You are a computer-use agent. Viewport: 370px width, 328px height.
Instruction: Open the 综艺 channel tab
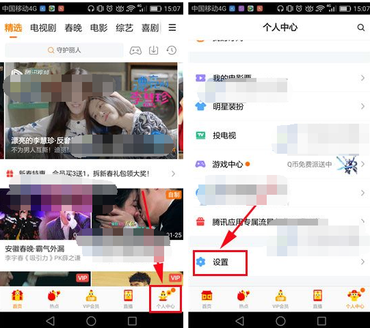click(x=124, y=28)
